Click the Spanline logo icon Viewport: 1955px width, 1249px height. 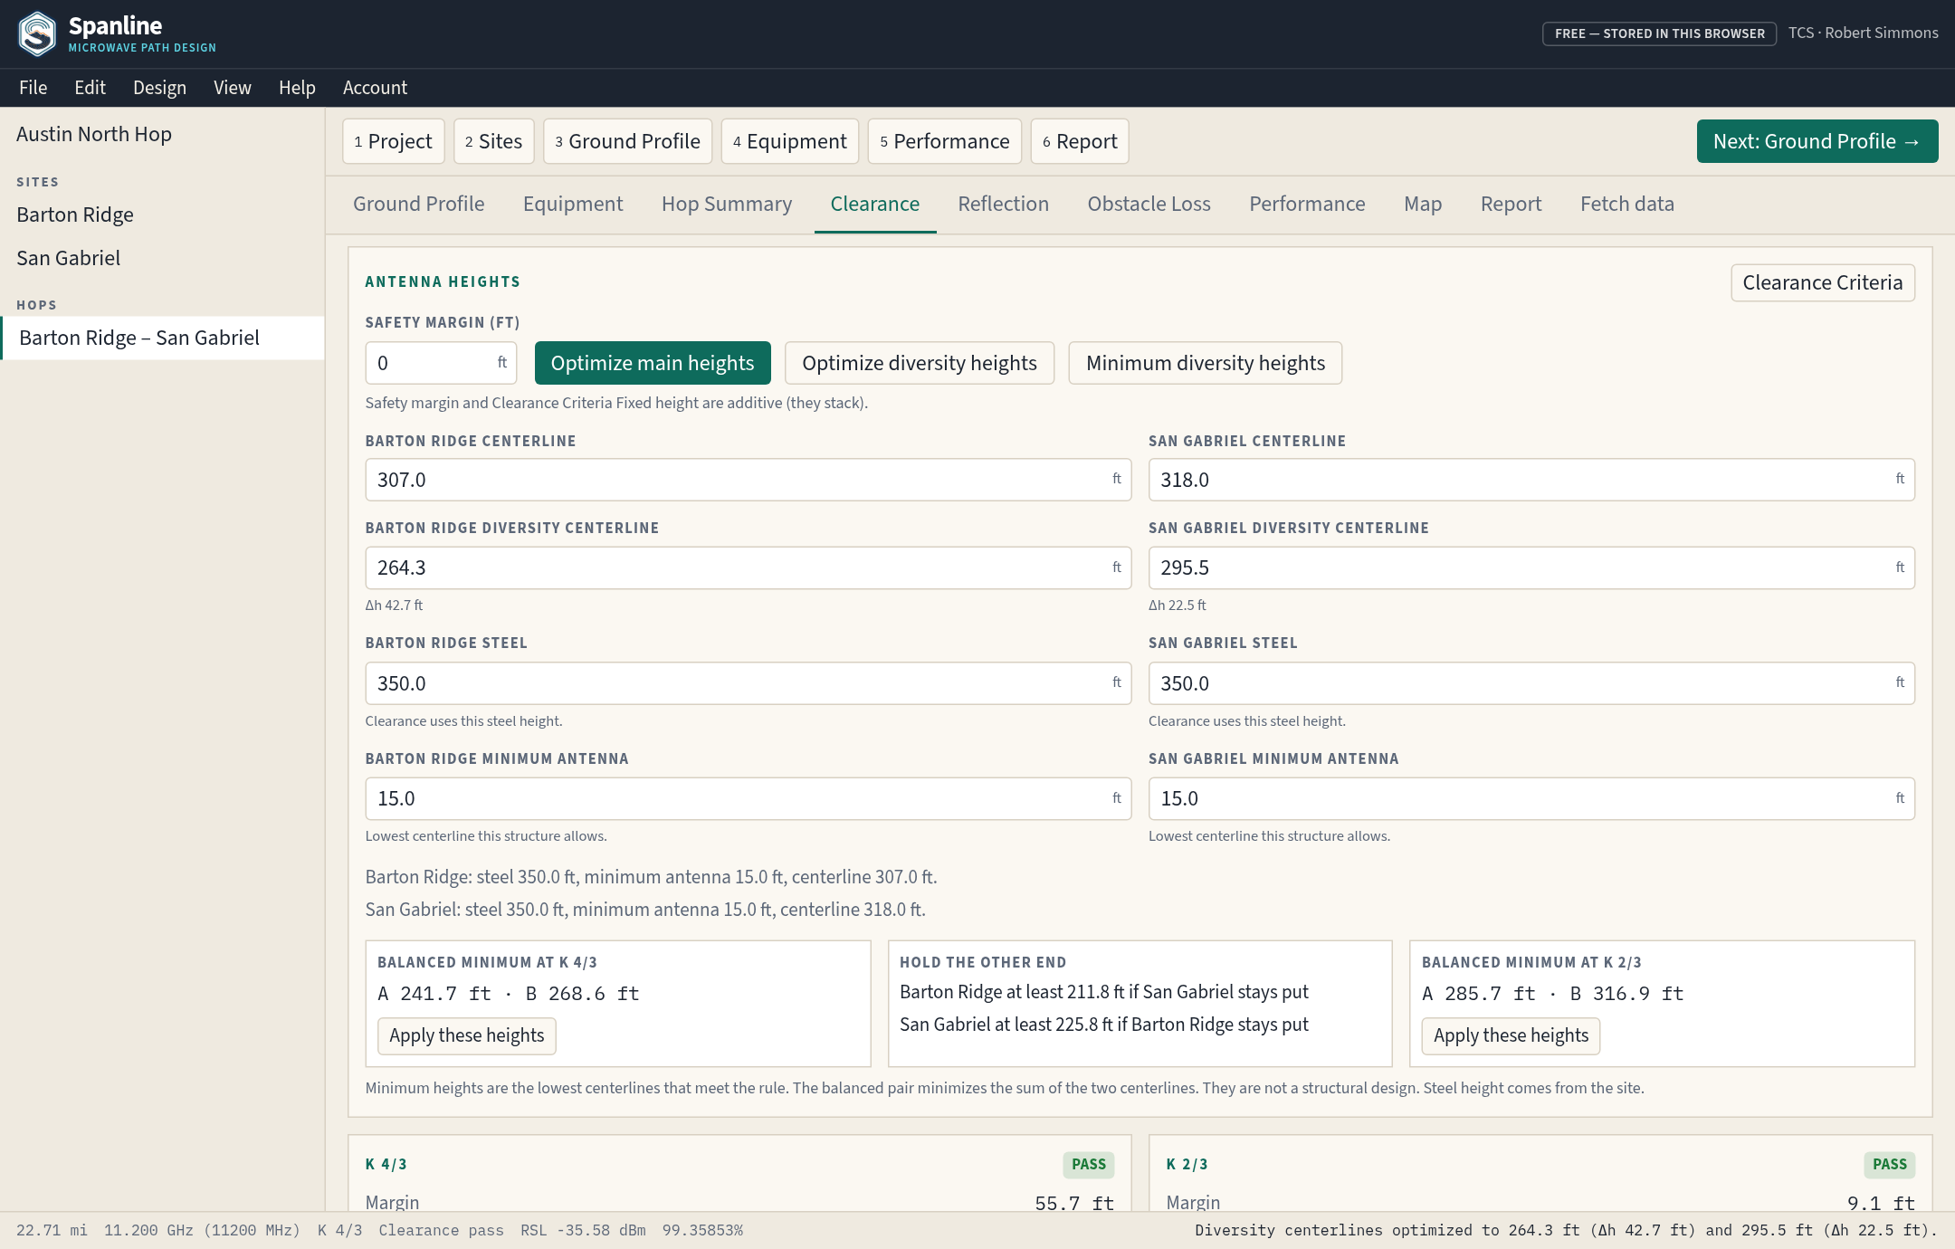tap(37, 33)
